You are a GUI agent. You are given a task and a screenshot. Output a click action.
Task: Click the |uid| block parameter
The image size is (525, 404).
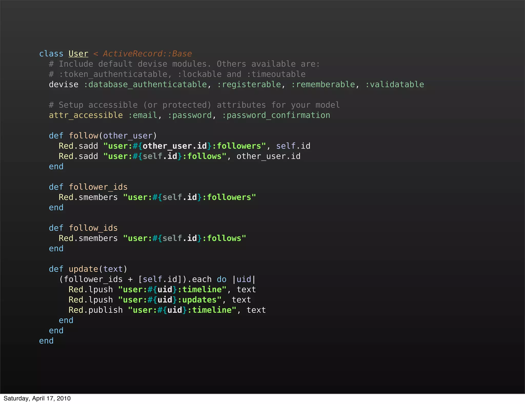(x=244, y=279)
